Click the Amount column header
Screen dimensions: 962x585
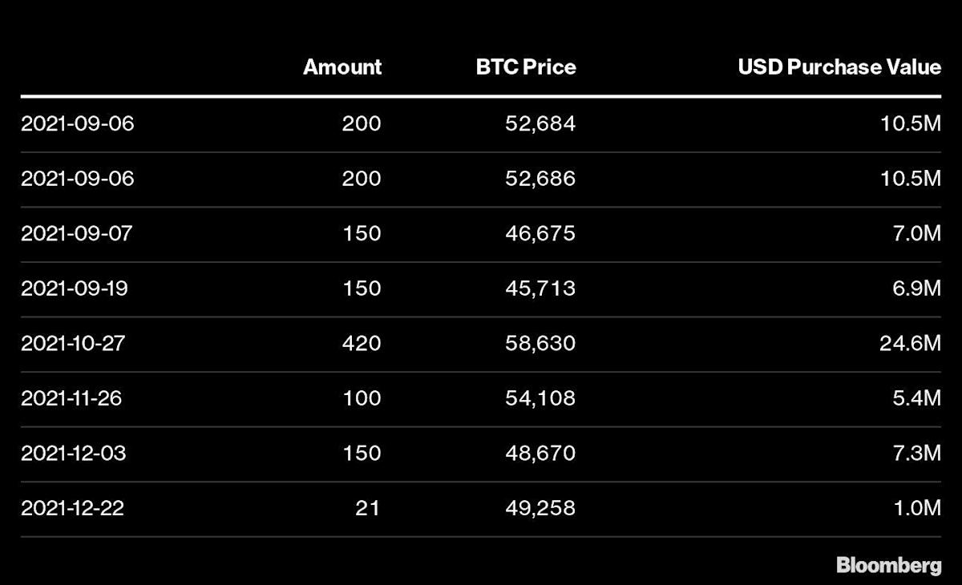[342, 67]
